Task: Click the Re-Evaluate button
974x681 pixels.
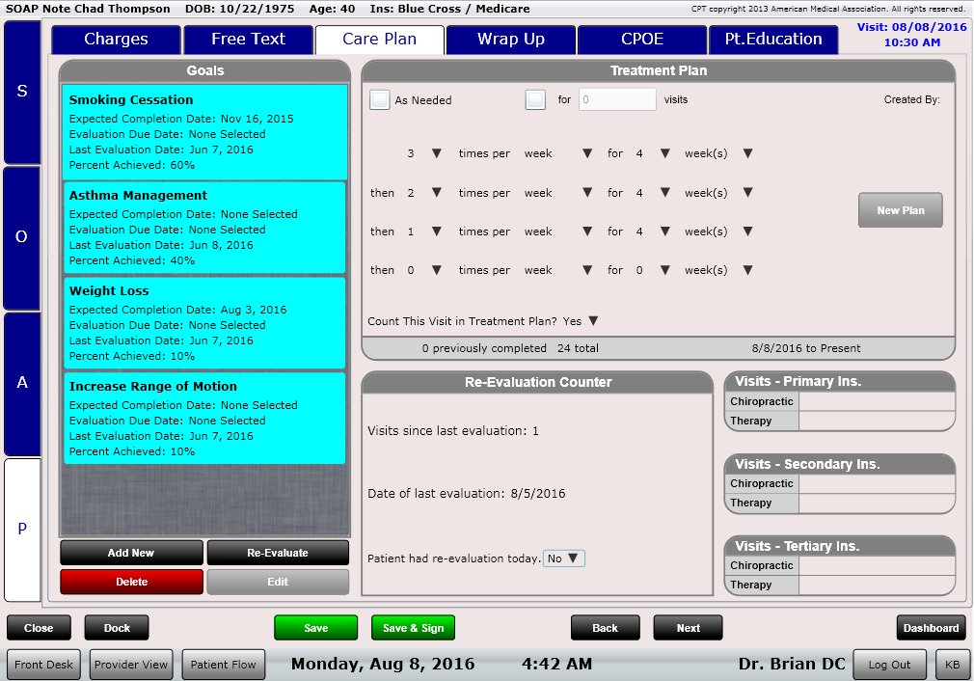Action: [278, 552]
